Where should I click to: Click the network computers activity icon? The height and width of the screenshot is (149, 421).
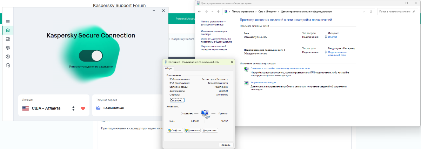tap(205, 114)
